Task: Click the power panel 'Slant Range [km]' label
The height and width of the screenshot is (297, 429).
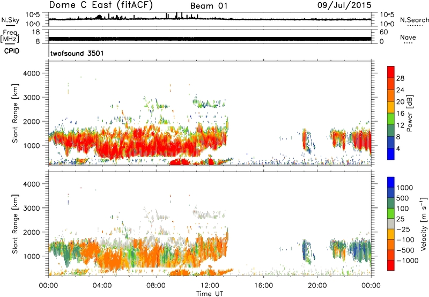Action: coord(15,113)
